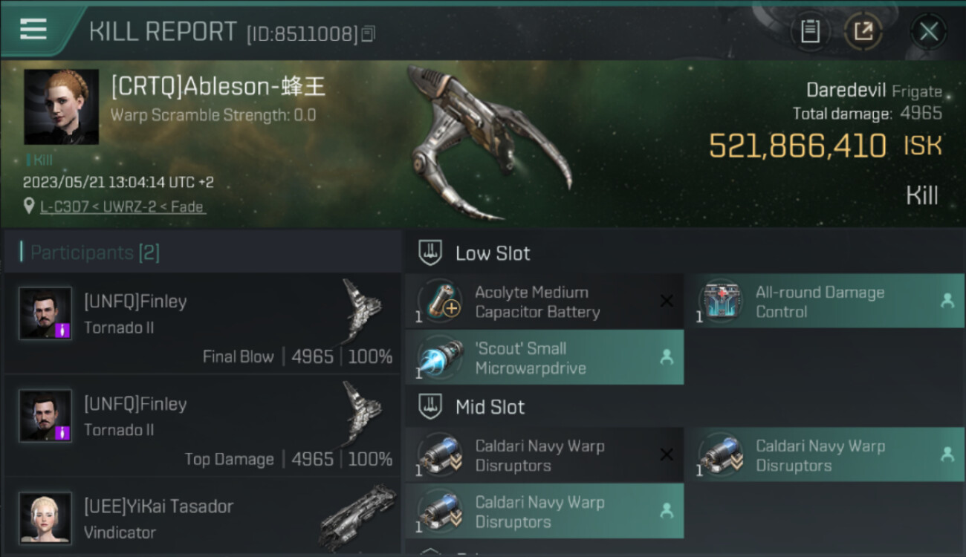Copy the kill report ID icon
The width and height of the screenshot is (966, 557).
369,33
